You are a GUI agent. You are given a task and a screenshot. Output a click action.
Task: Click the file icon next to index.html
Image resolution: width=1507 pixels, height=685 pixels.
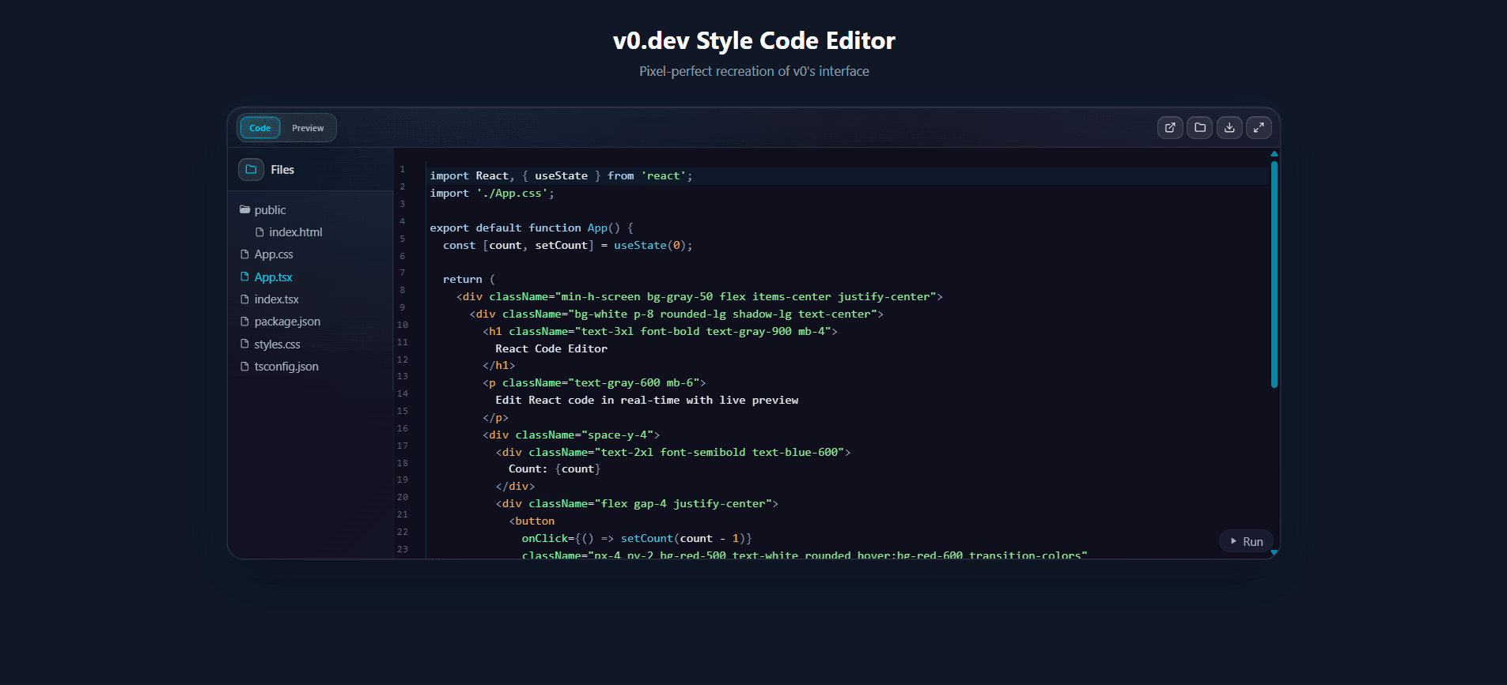259,231
